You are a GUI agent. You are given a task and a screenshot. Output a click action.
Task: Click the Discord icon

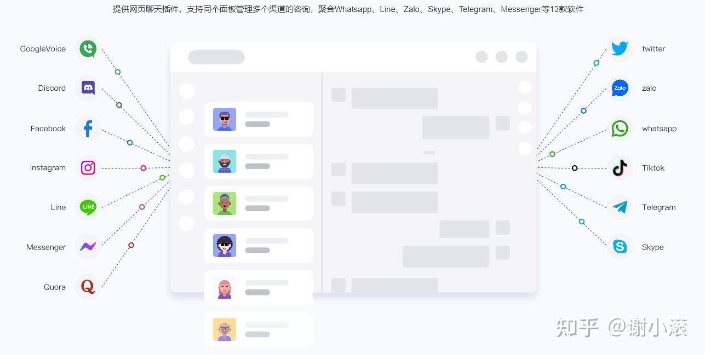coord(88,88)
